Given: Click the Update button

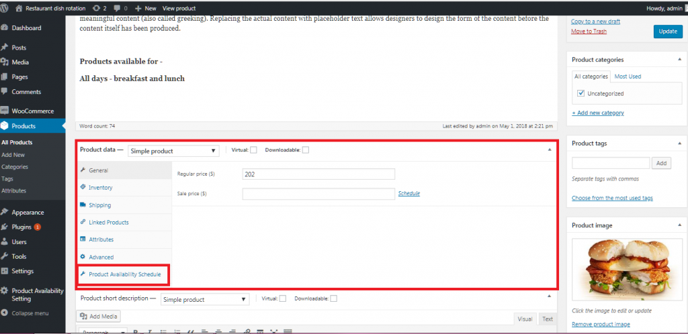Looking at the screenshot, I should click(668, 32).
